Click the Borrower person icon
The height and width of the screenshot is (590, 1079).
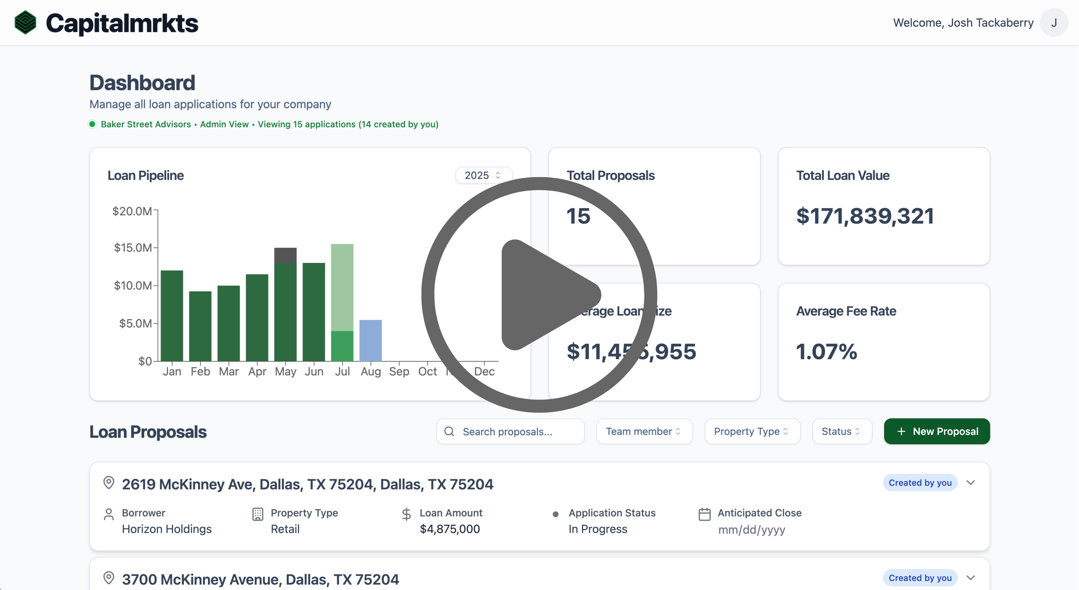click(x=109, y=514)
